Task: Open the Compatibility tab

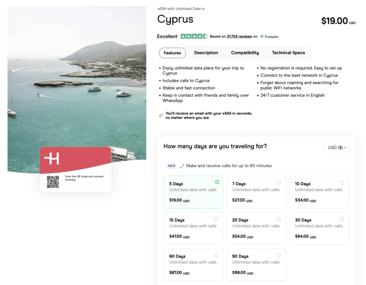Action: pyautogui.click(x=245, y=53)
